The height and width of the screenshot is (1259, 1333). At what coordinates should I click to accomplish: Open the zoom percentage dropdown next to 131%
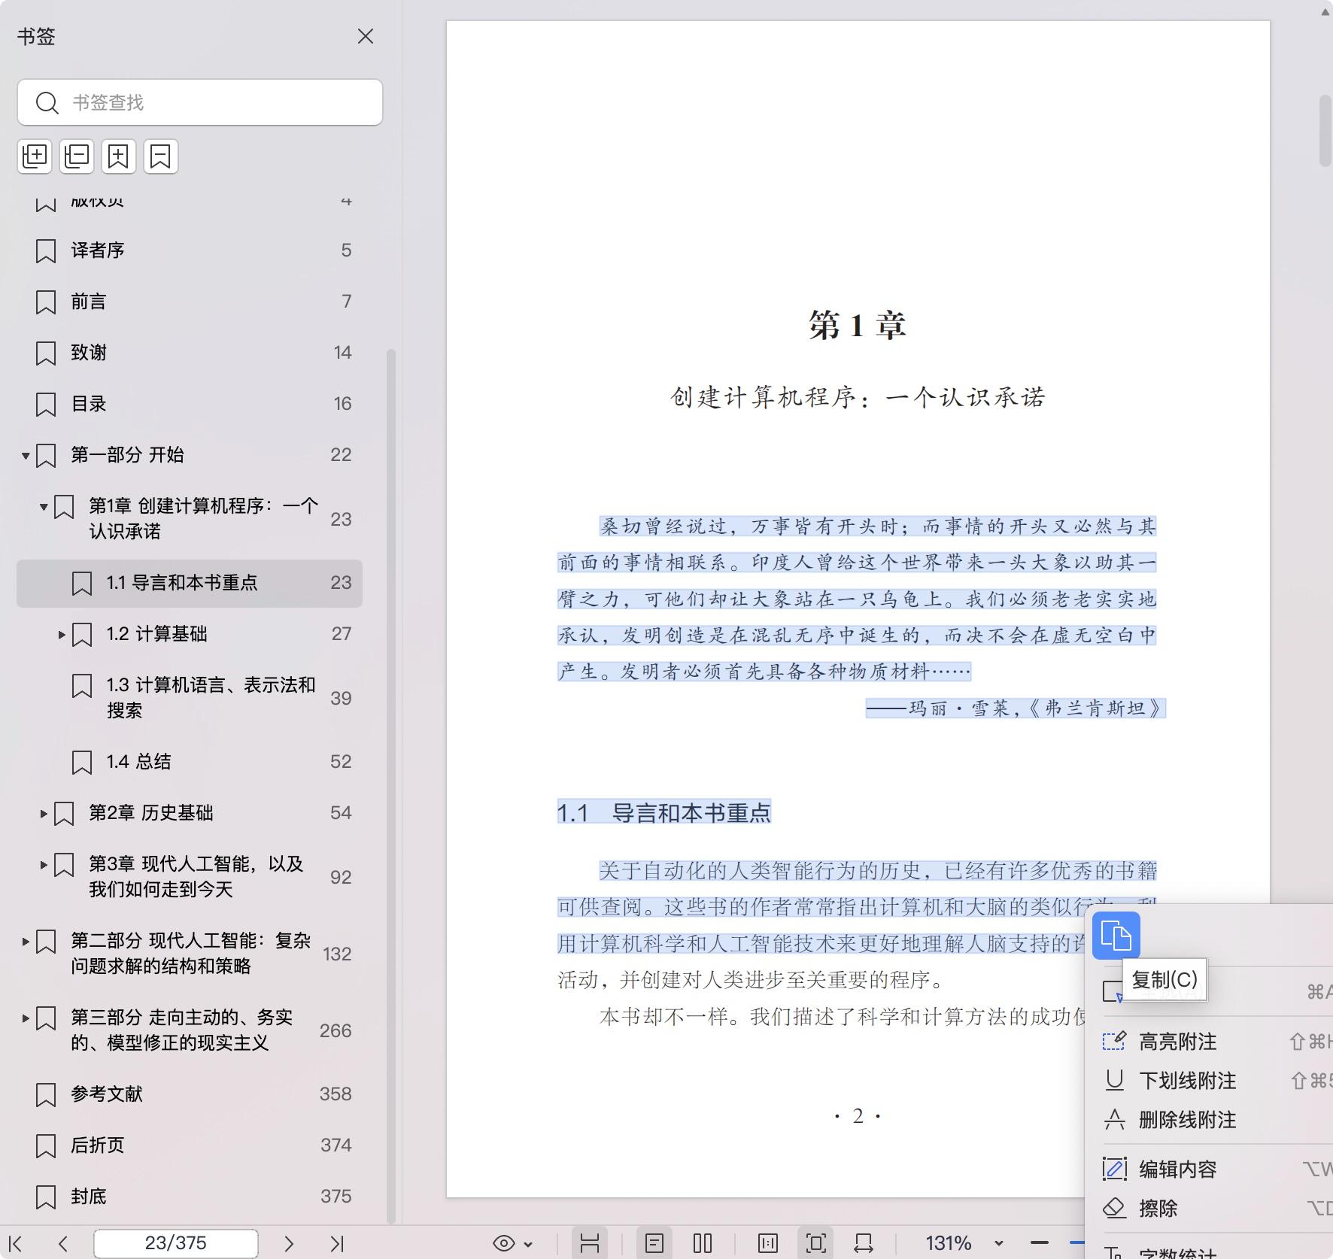click(998, 1242)
